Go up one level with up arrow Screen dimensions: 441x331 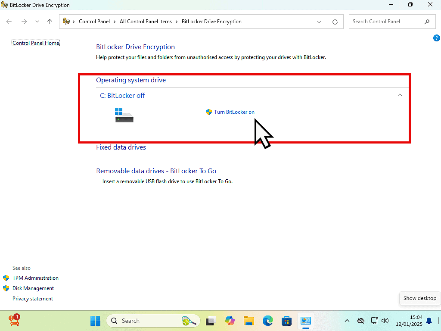pyautogui.click(x=50, y=22)
